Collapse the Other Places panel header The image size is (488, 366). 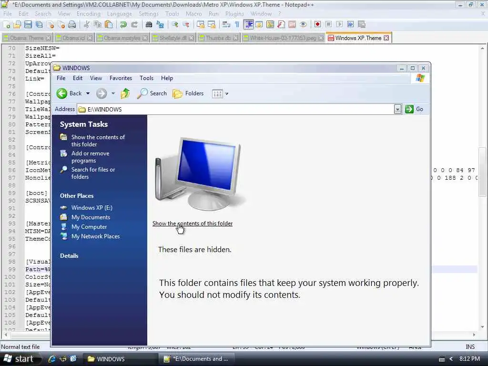pos(77,196)
